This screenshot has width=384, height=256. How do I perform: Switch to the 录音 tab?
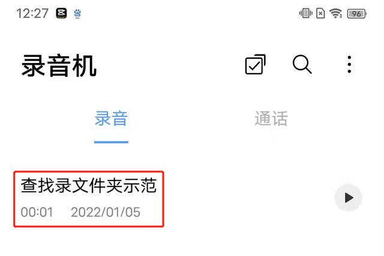111,119
